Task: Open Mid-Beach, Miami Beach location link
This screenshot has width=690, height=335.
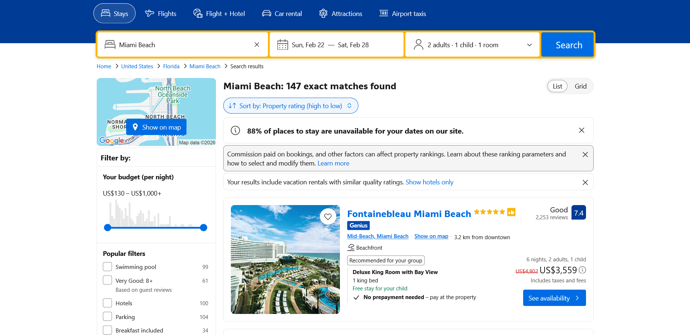Action: (378, 236)
